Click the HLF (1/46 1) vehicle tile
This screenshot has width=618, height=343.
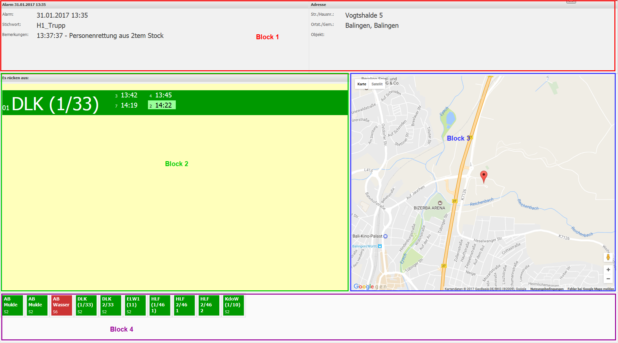point(159,305)
